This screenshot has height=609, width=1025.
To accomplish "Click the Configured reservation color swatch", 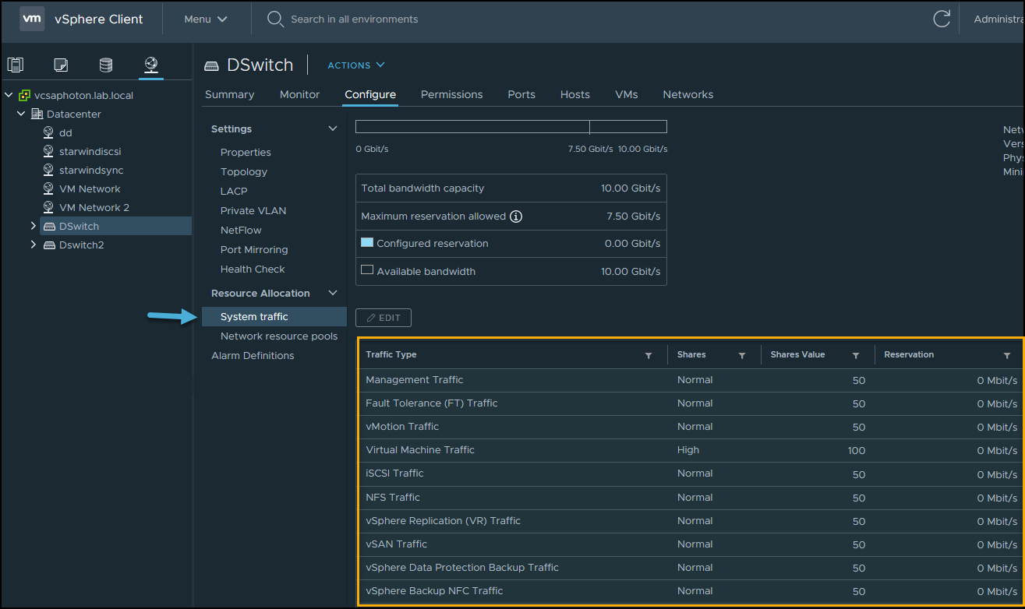I will tap(367, 243).
